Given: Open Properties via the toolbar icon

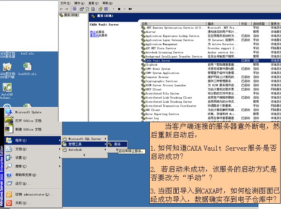Looking at the screenshot, I should tap(82, 9).
